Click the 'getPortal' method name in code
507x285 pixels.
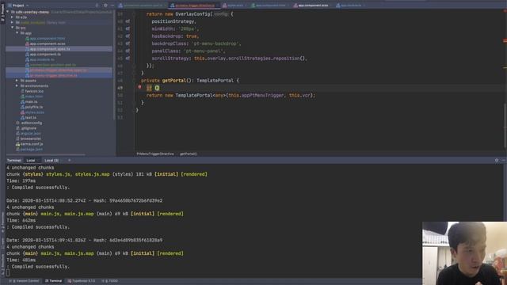coord(174,81)
